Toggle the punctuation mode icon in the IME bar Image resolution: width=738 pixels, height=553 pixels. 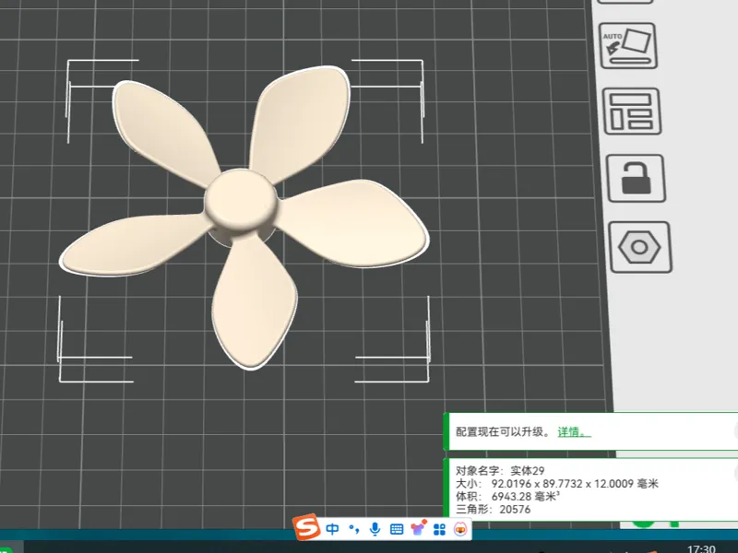pos(354,529)
